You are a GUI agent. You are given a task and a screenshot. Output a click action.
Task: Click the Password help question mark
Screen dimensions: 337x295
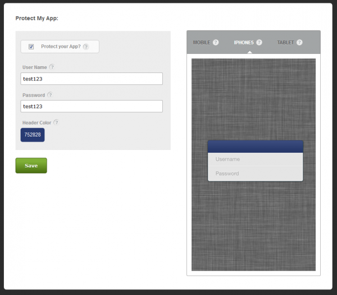[50, 95]
